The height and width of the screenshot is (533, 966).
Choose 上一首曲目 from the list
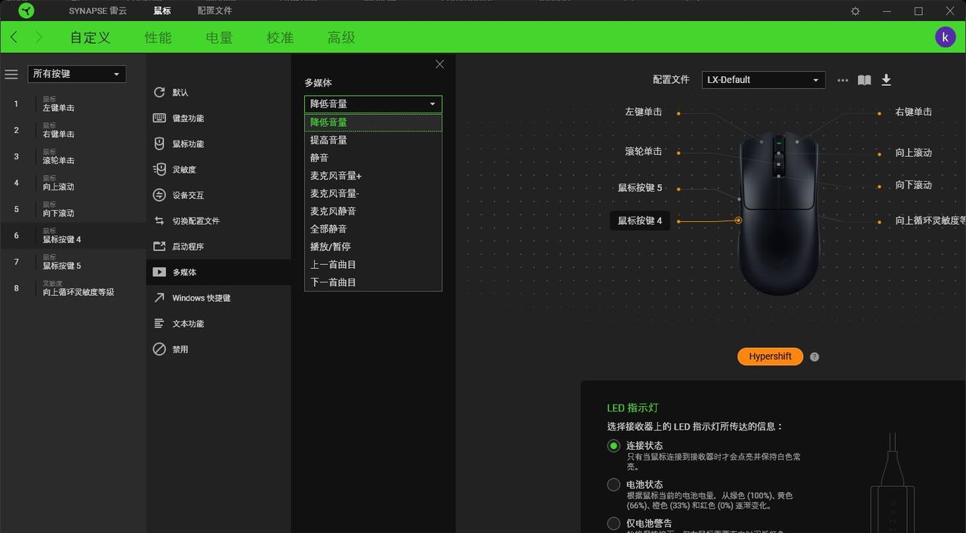(x=373, y=264)
